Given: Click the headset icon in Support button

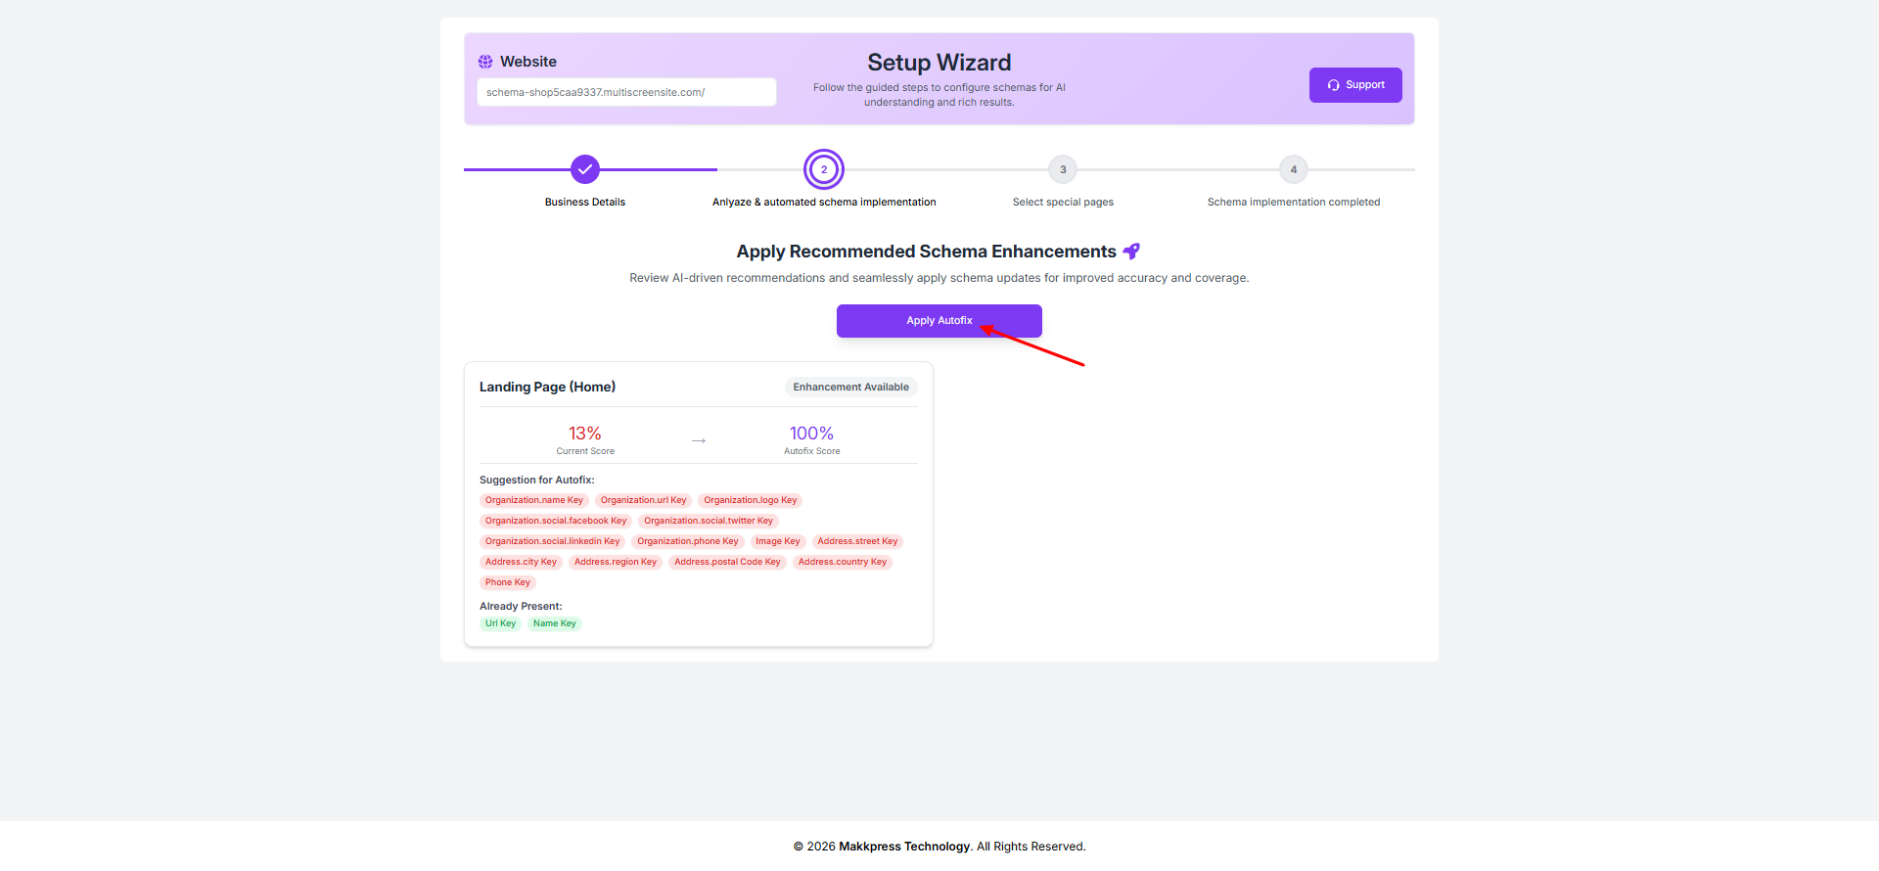Looking at the screenshot, I should tap(1333, 85).
